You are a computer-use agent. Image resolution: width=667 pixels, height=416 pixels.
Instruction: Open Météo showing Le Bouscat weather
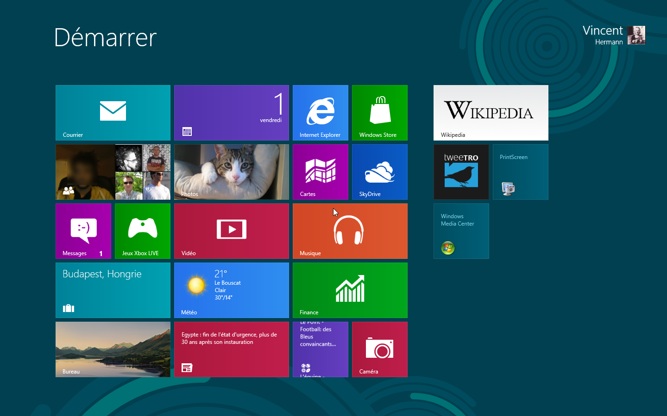tap(231, 290)
